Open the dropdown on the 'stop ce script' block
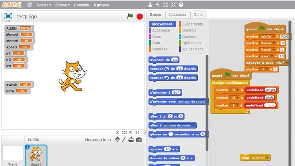Screen dimensions: 295x166 pyautogui.click(x=267, y=158)
